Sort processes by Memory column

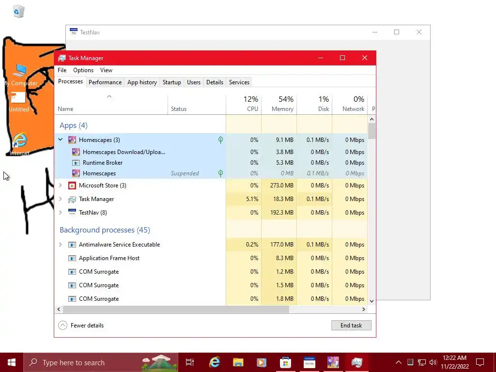[x=279, y=104]
